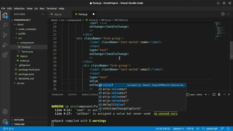Image resolution: width=233 pixels, height=131 pixels.
Task: Add a new terminal with plus icon
Action: coord(206,95)
